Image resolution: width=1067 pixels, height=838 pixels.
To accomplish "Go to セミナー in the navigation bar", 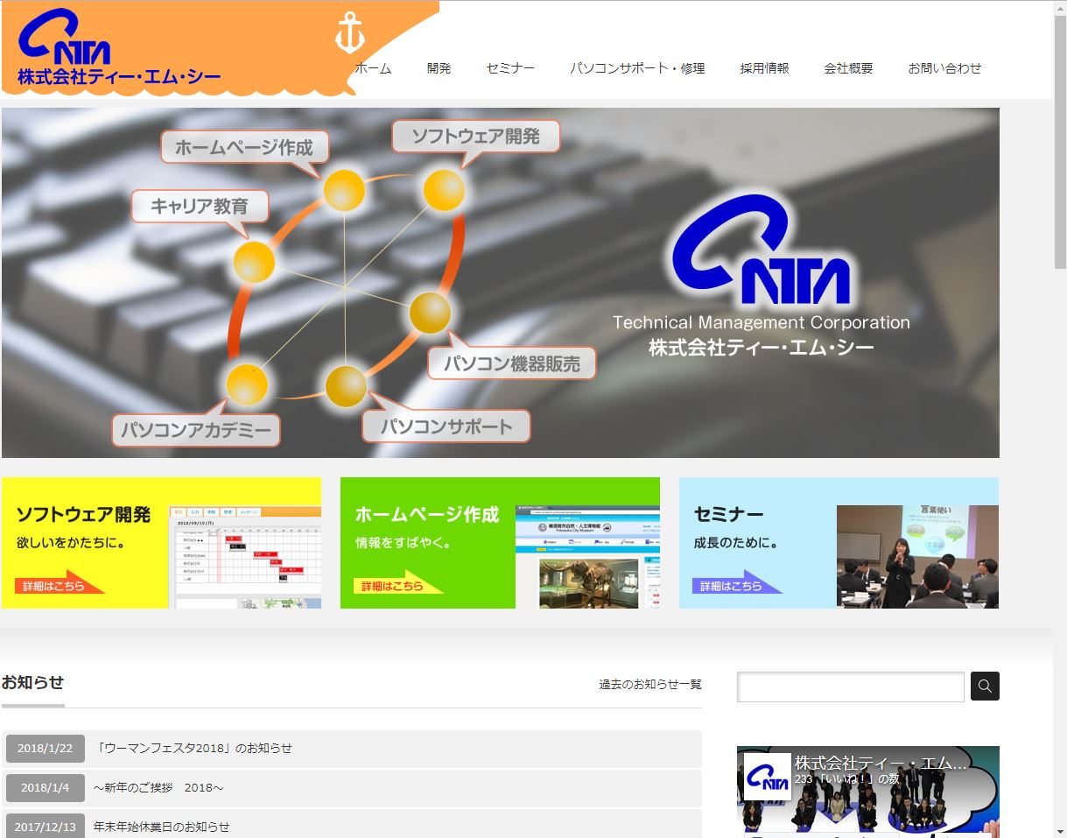I will [510, 68].
